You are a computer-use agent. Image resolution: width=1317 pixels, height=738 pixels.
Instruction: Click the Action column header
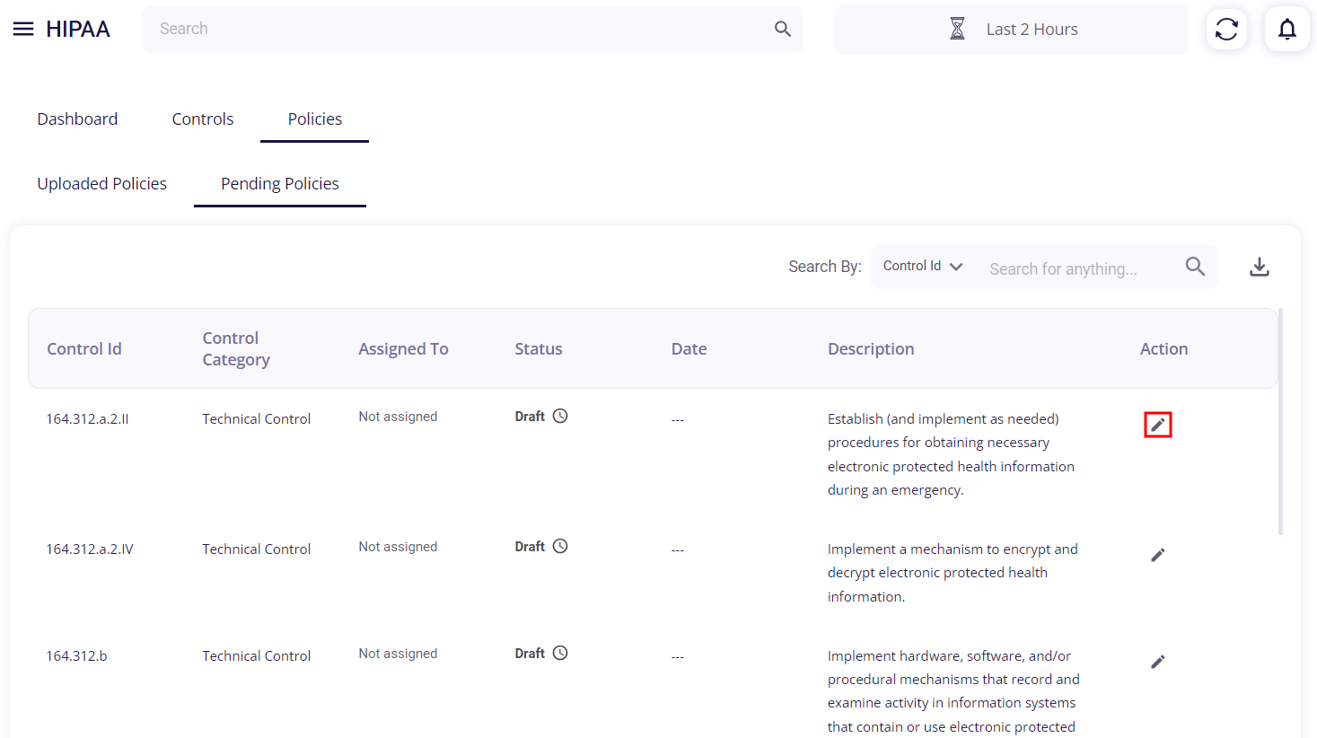[1164, 348]
